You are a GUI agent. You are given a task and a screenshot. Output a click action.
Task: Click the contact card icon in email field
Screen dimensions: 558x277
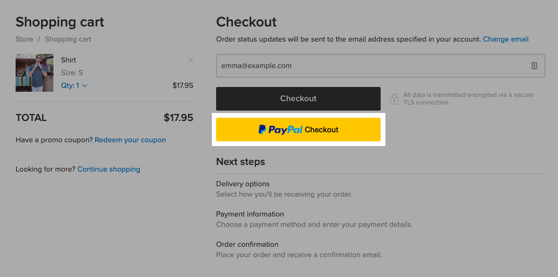[x=534, y=66]
